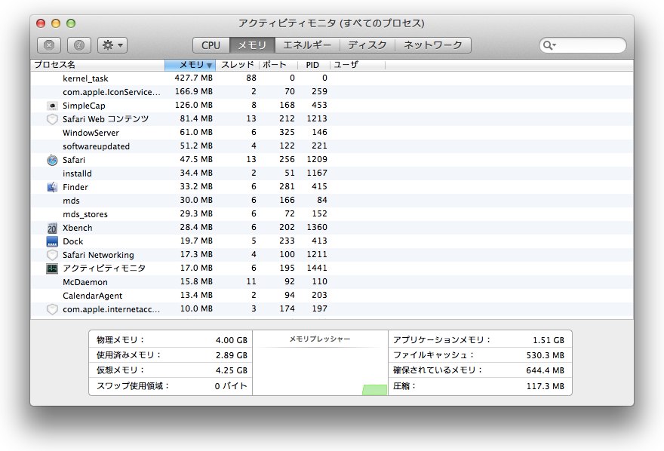Click the Safari Web コンテンツ shield icon
Image resolution: width=664 pixels, height=451 pixels.
52,119
